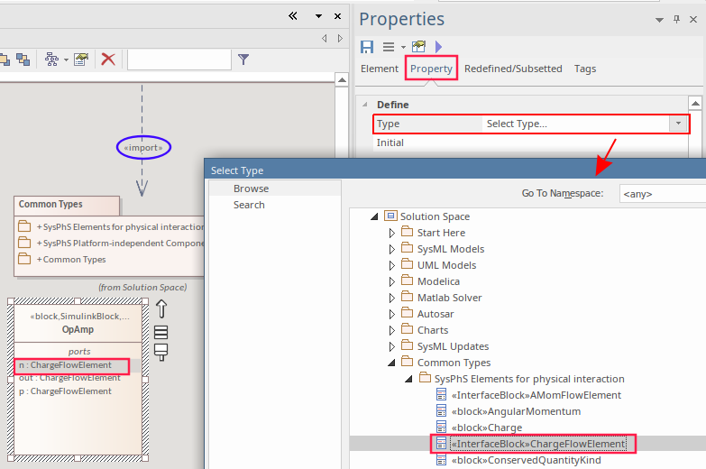Pin the Properties panel

click(676, 20)
